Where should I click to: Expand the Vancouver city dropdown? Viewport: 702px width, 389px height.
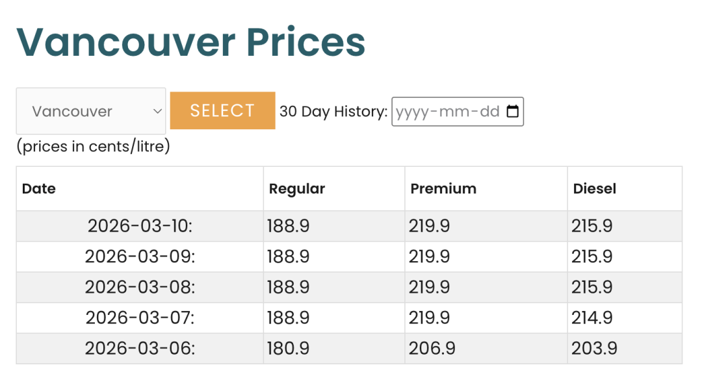point(91,112)
